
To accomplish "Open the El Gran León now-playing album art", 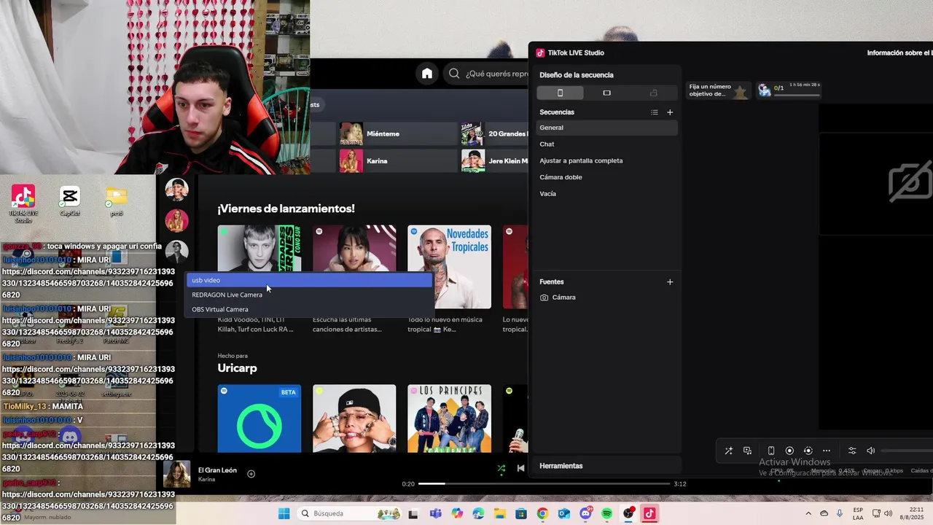I will [177, 474].
